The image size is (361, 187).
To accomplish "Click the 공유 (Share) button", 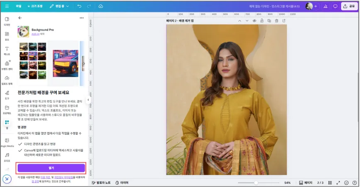I will coord(349,6).
